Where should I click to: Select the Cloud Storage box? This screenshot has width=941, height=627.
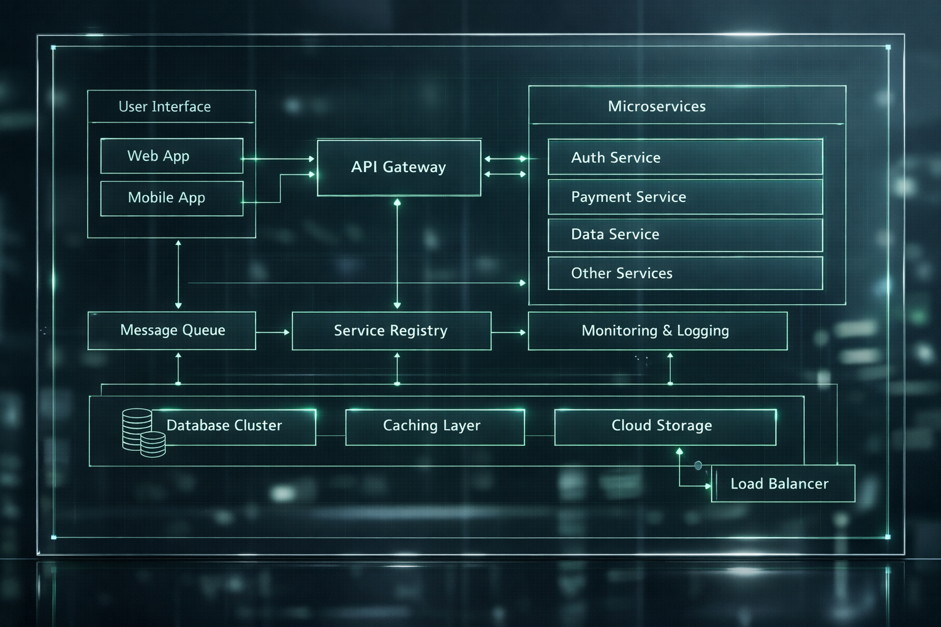(665, 427)
